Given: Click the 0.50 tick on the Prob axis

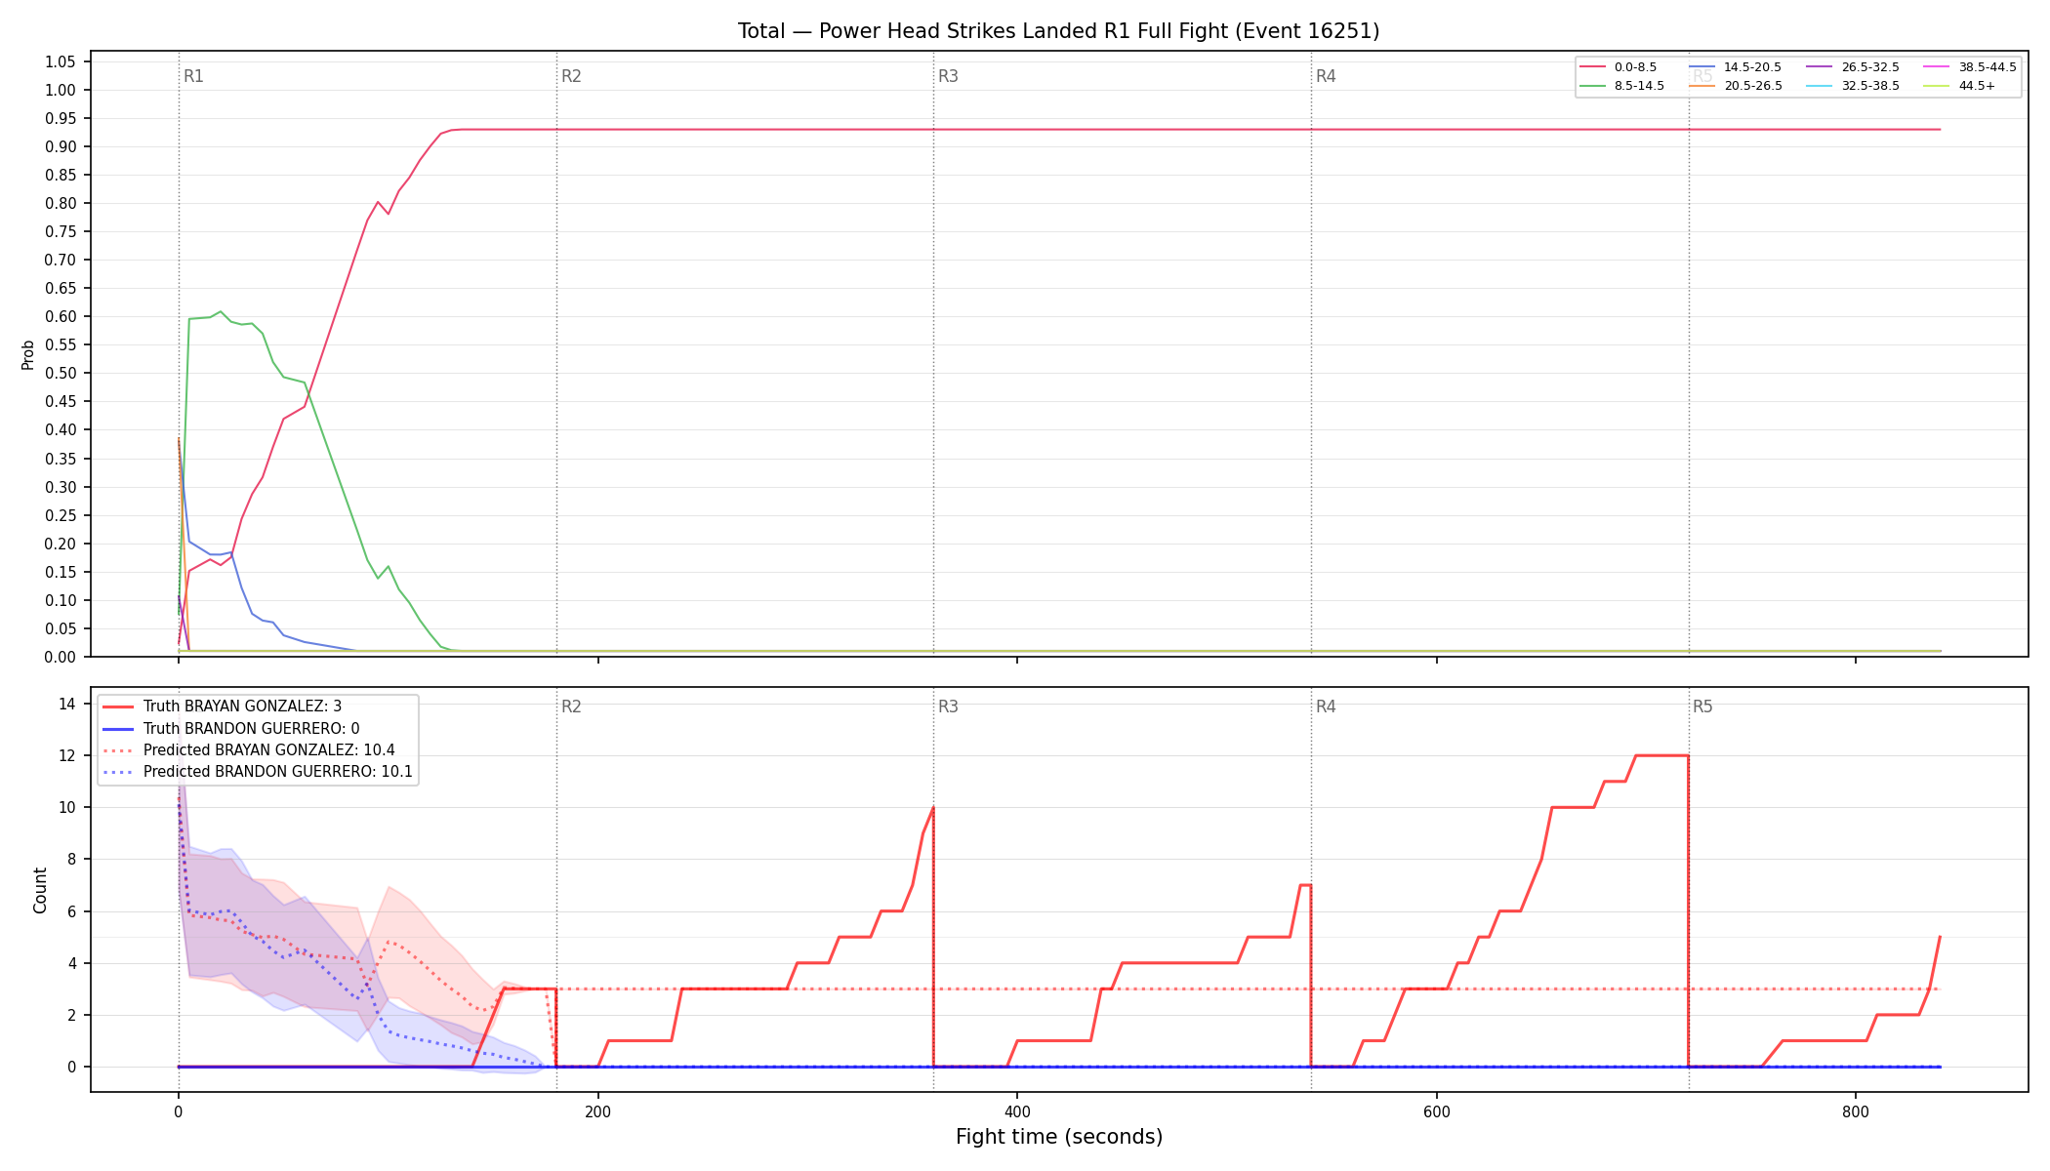Looking at the screenshot, I should tap(60, 373).
